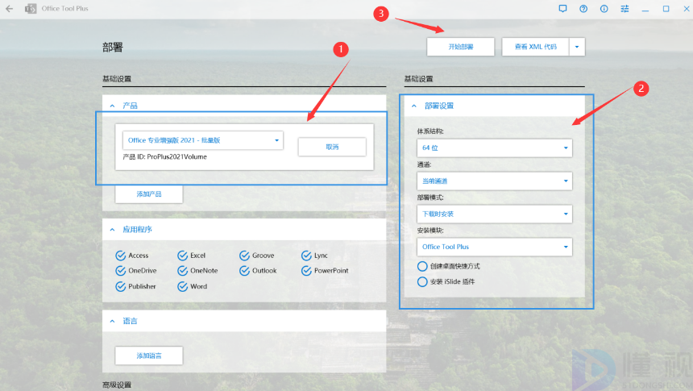Open the about info icon
This screenshot has height=391, width=693.
pos(604,8)
